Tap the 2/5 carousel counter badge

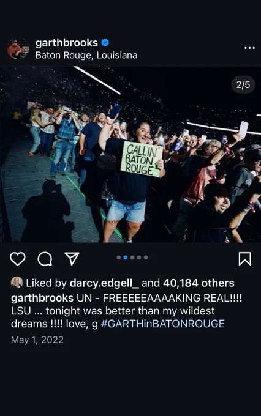click(x=243, y=85)
